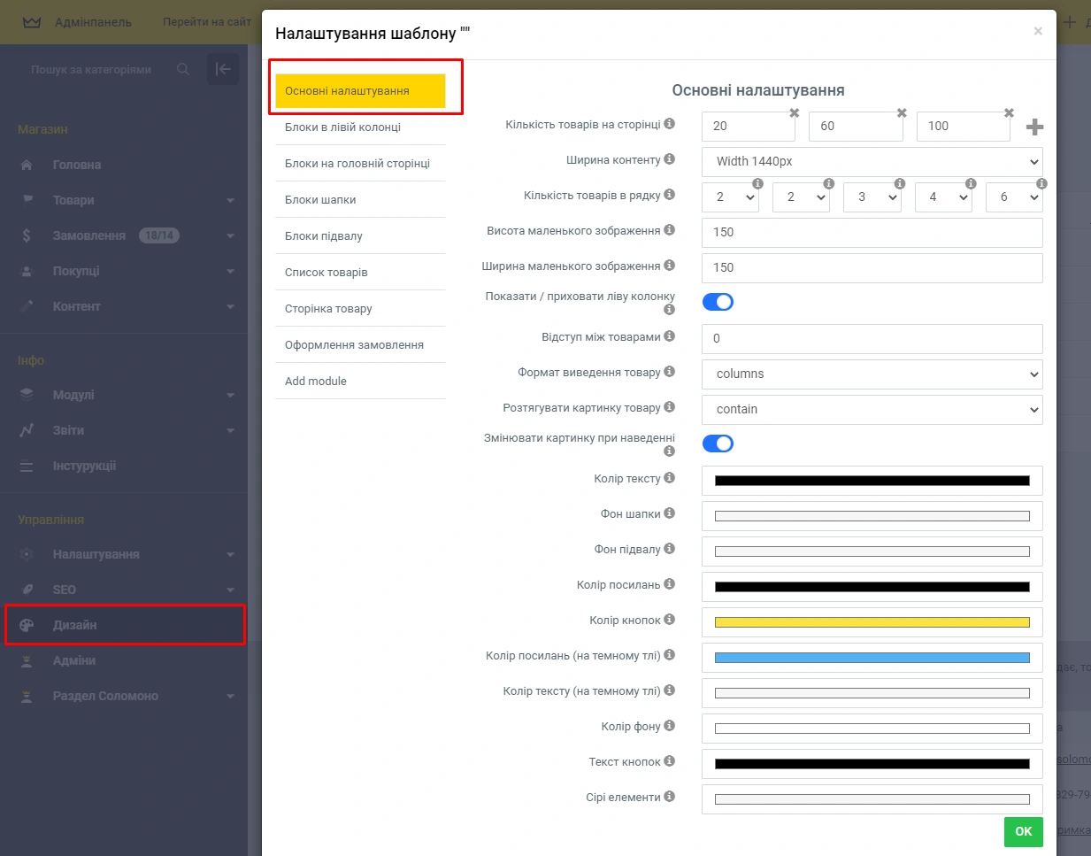The image size is (1091, 856).
Task: Open the Блоки шапки settings tab
Action: (320, 200)
